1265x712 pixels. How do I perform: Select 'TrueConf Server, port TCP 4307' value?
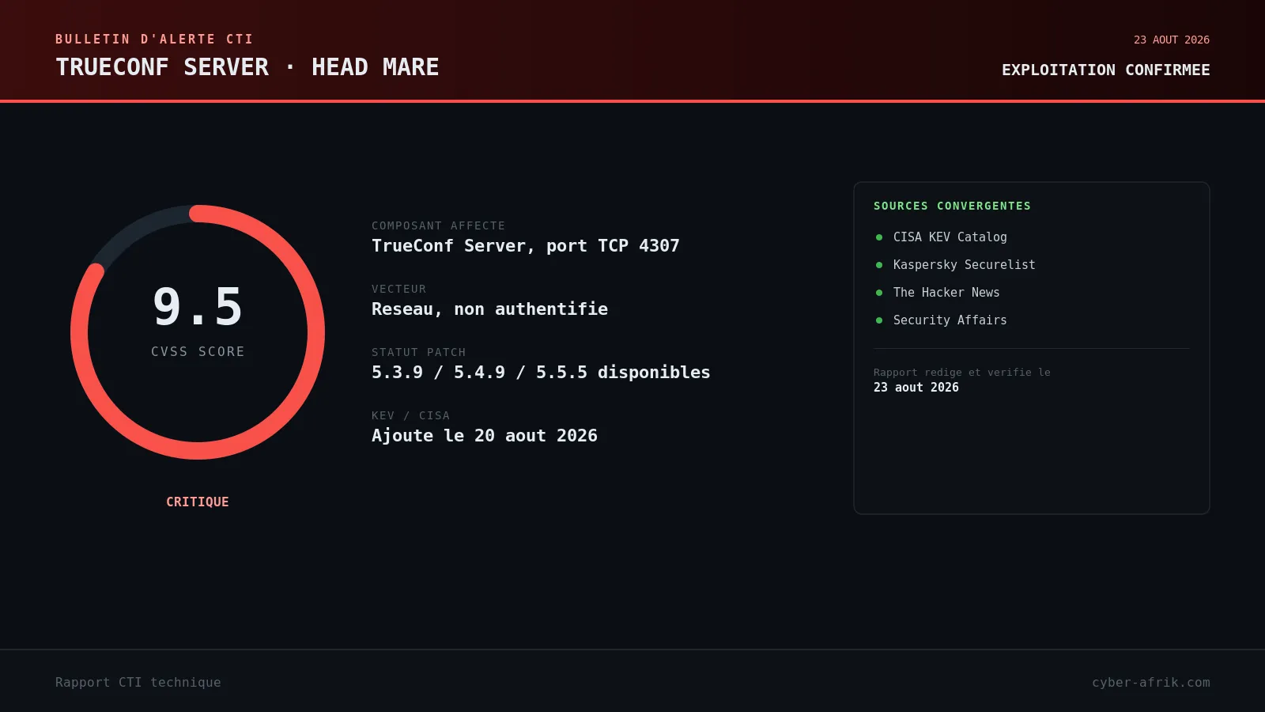pos(526,246)
